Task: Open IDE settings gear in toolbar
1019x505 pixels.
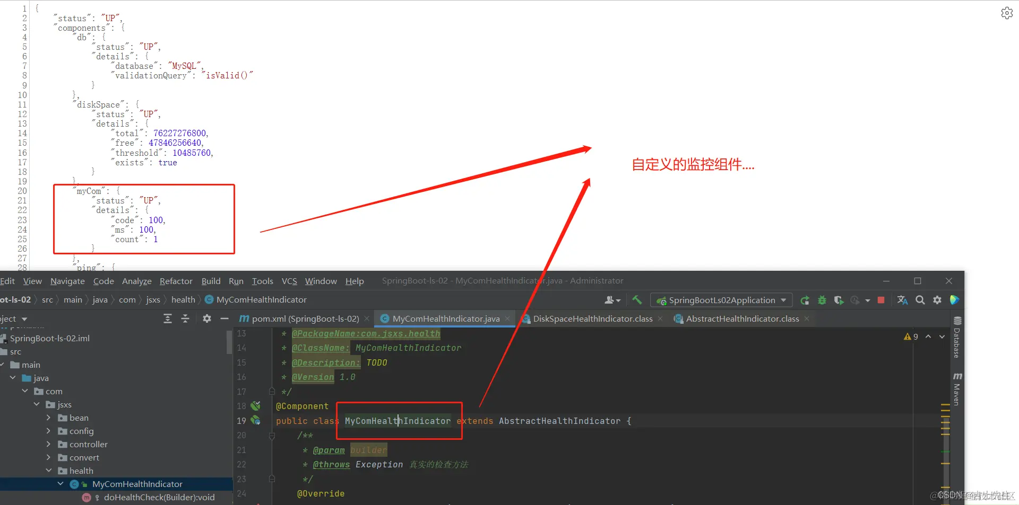Action: point(937,300)
